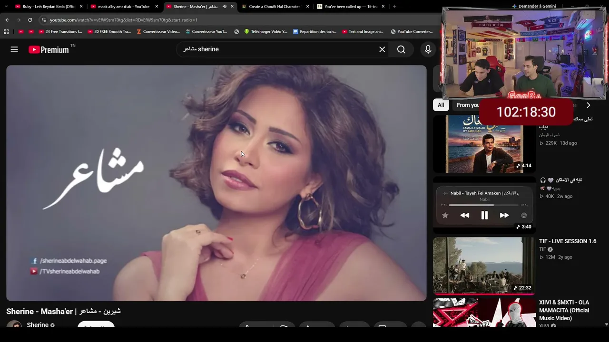Close the Ruby - Leih Beydari Keda tab
The height and width of the screenshot is (342, 609).
81,7
